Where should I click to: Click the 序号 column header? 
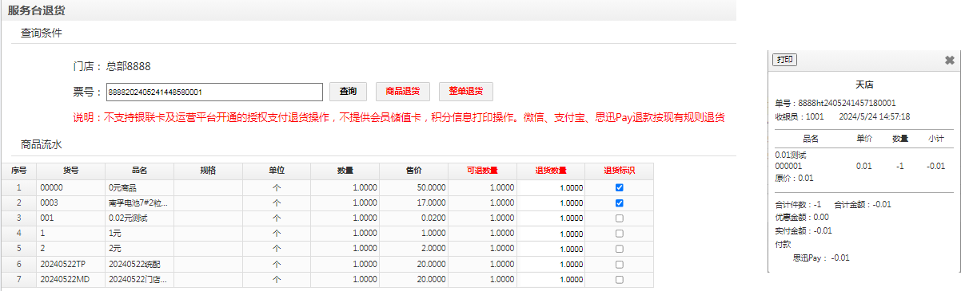tap(19, 171)
